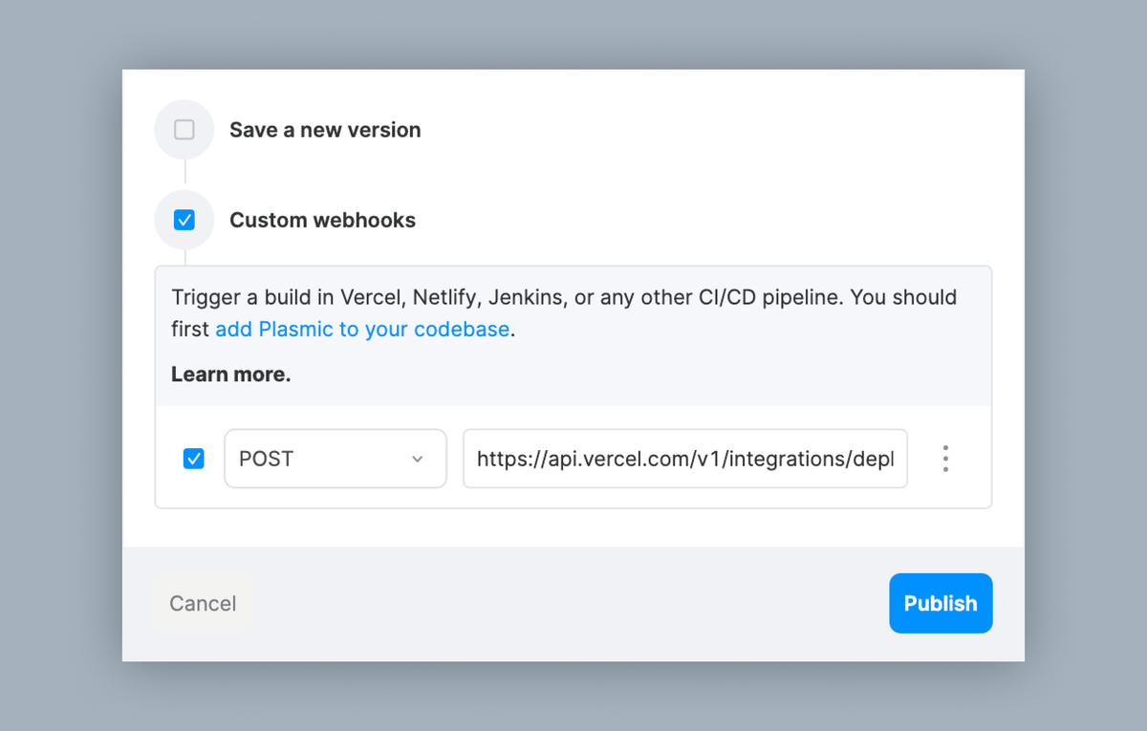Change POST to another request method
The height and width of the screenshot is (731, 1147).
[335, 459]
